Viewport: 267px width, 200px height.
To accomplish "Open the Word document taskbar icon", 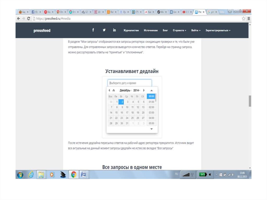I will click(84, 175).
